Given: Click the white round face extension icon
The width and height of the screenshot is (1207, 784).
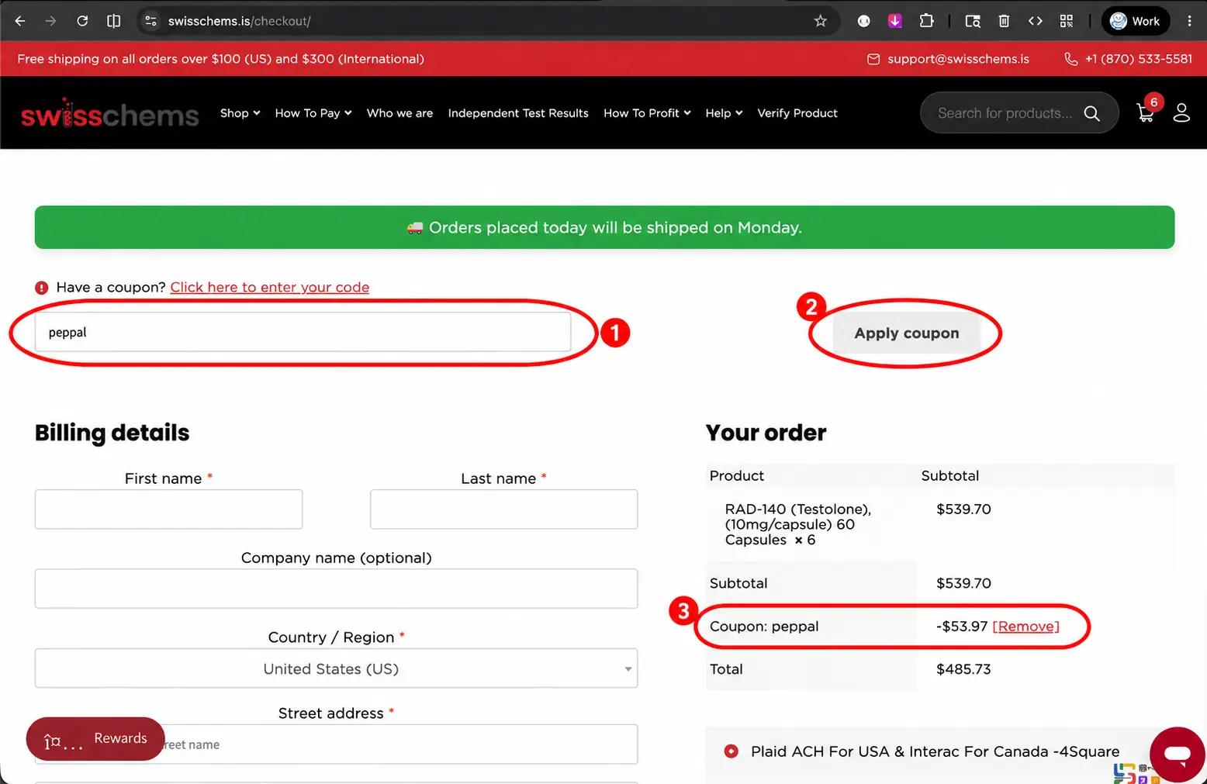Looking at the screenshot, I should click(863, 21).
